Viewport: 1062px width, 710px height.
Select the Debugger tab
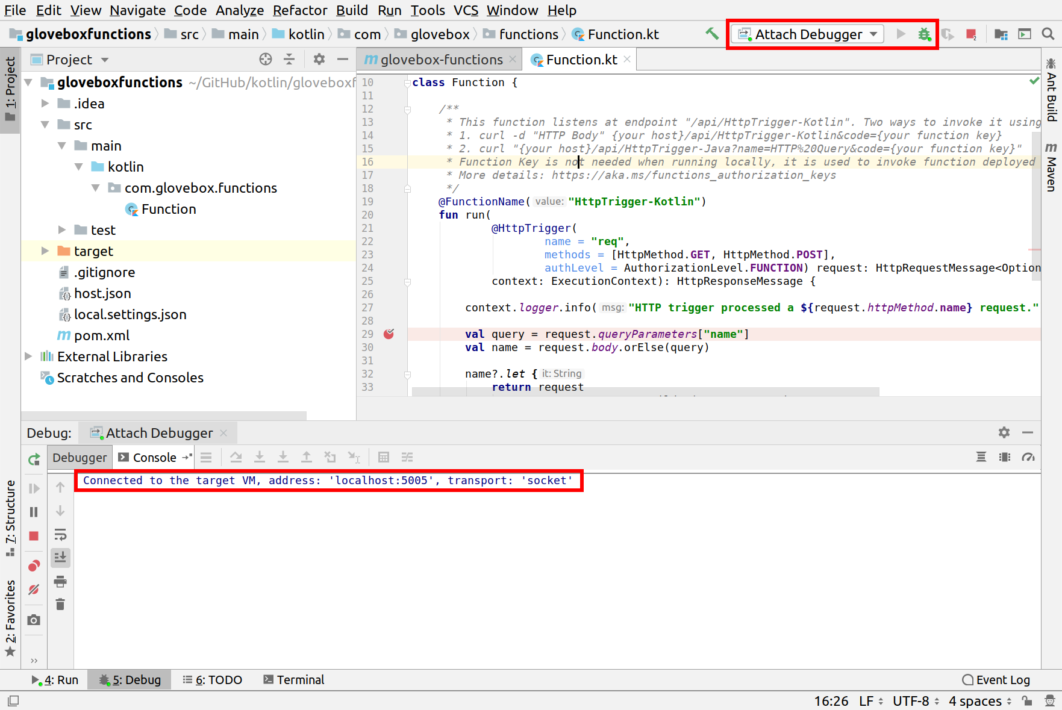[80, 457]
